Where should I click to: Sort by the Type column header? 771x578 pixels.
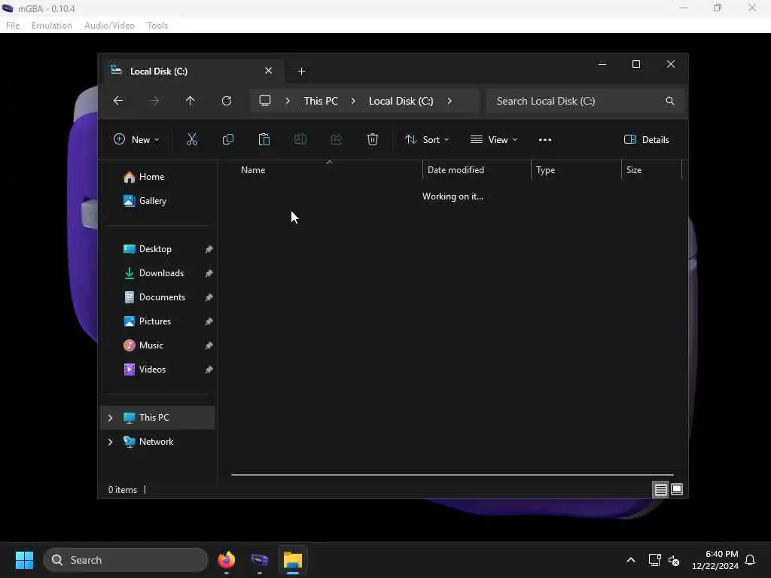576,170
